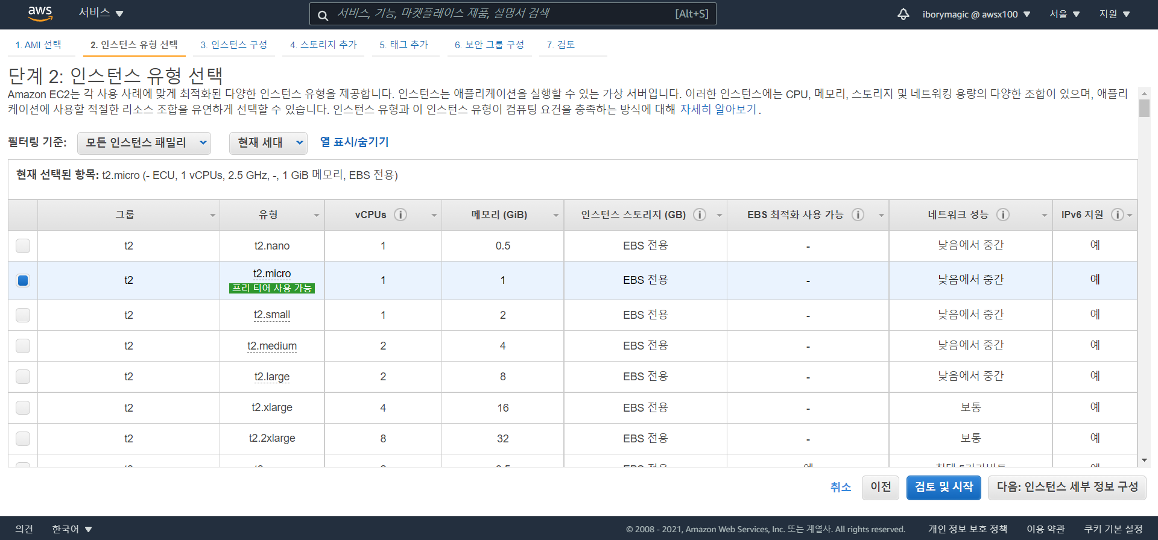Show info for network performance column
Image resolution: width=1158 pixels, height=540 pixels.
tap(1003, 215)
